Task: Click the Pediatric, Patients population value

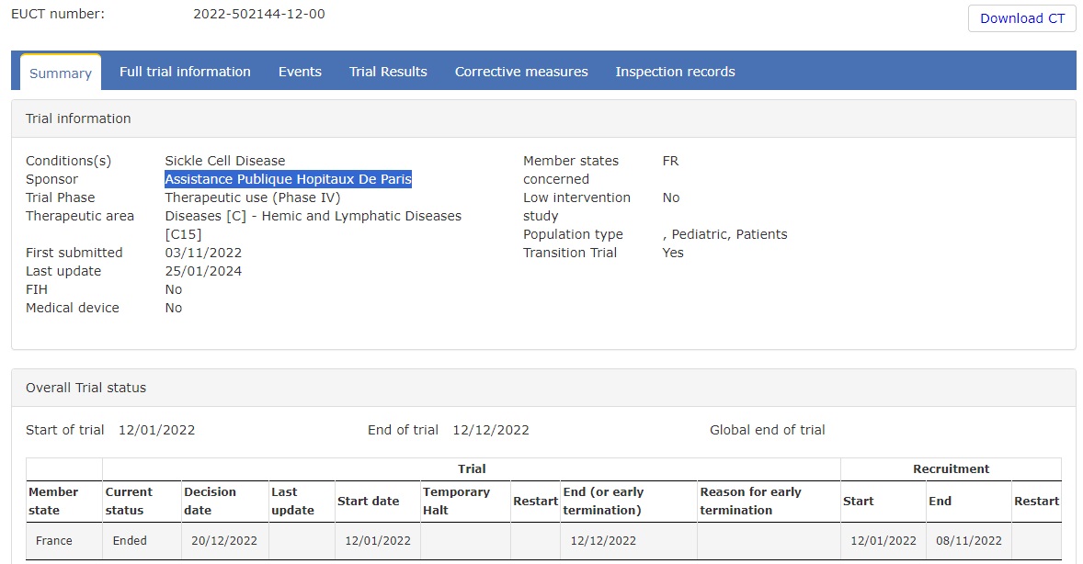Action: click(724, 235)
